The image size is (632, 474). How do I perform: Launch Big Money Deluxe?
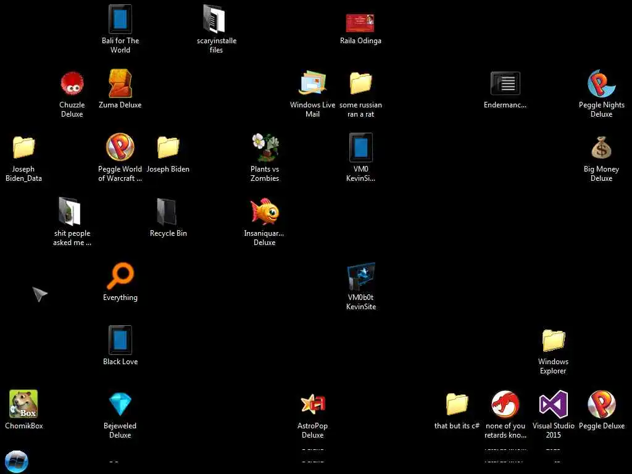601,148
